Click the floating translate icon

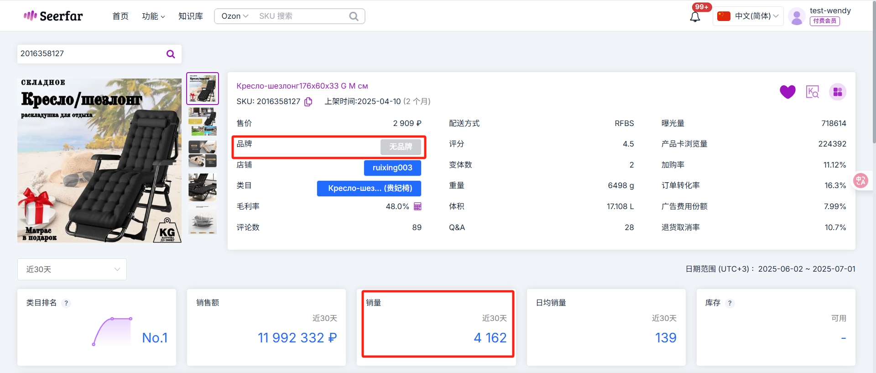(x=861, y=181)
